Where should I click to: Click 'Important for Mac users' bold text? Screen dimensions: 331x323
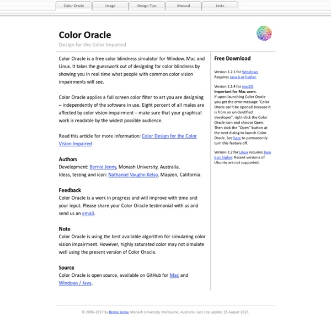click(235, 91)
